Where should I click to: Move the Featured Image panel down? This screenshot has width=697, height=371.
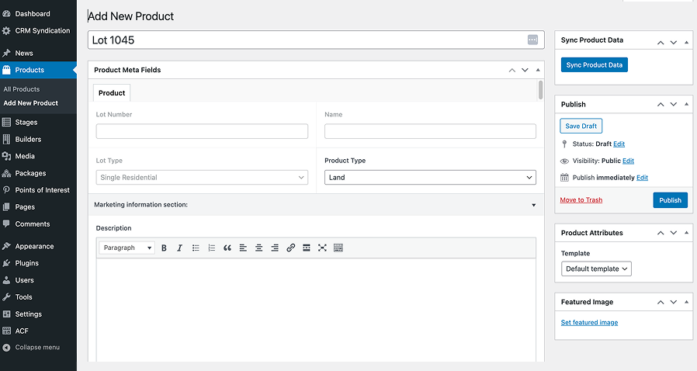(x=674, y=302)
